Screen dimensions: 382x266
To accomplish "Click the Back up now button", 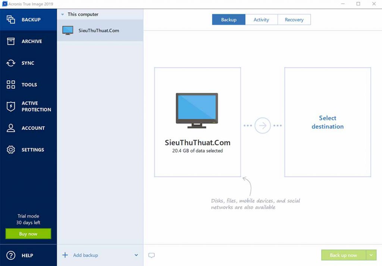I will click(x=344, y=255).
